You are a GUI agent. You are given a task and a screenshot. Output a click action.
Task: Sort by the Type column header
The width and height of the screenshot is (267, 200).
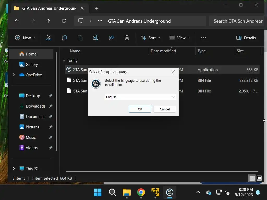215,51
